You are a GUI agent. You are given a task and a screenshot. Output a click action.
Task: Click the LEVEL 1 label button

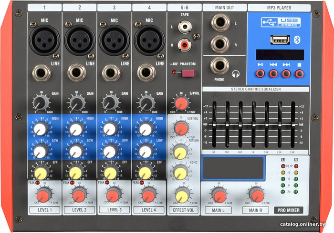(45, 210)
